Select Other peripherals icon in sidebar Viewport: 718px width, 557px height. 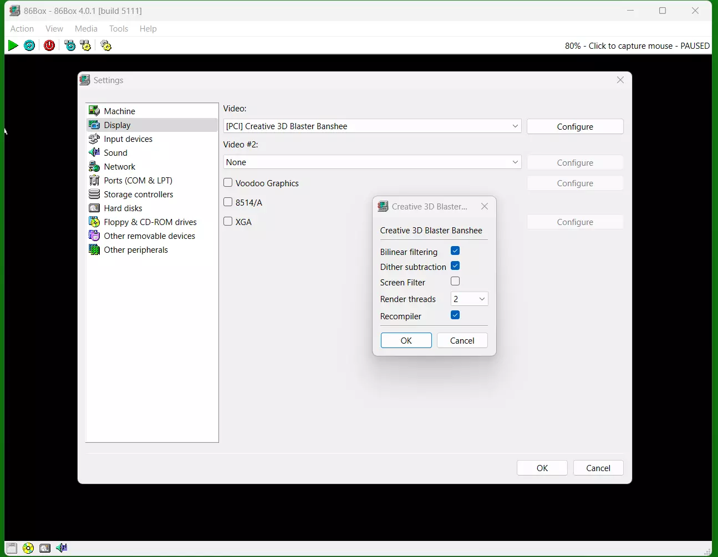click(94, 249)
